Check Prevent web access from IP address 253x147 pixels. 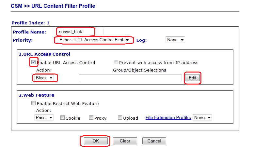[116, 62]
